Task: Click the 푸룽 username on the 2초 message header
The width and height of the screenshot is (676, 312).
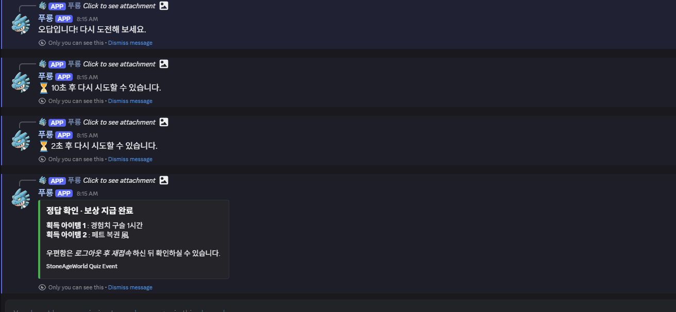Action: (x=45, y=135)
